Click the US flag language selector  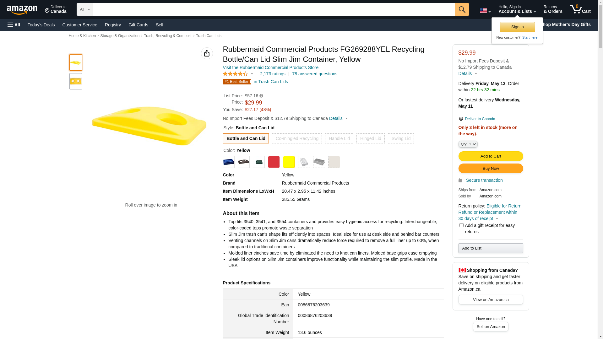[485, 11]
